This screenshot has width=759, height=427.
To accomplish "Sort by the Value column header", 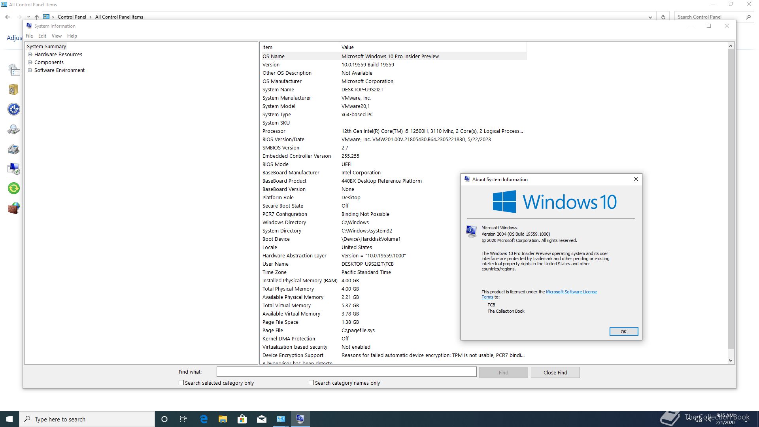I will pos(433,47).
